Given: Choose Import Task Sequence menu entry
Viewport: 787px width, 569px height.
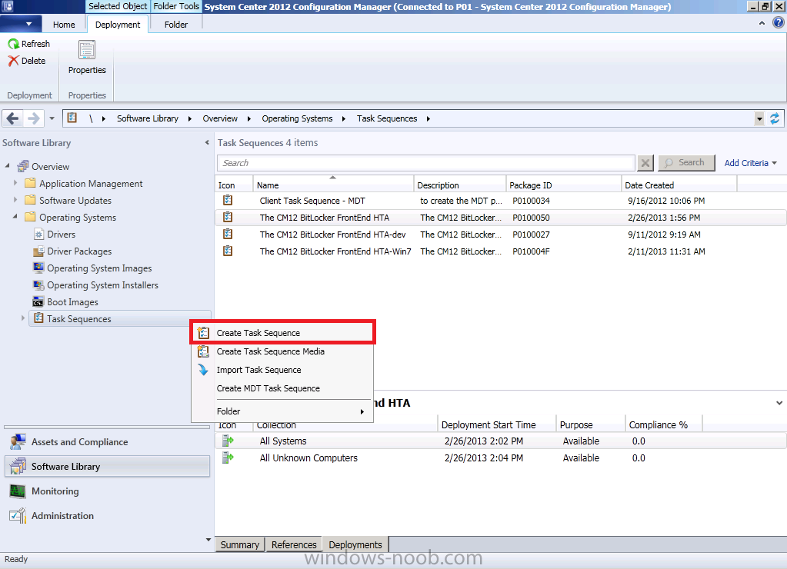Looking at the screenshot, I should (x=282, y=370).
